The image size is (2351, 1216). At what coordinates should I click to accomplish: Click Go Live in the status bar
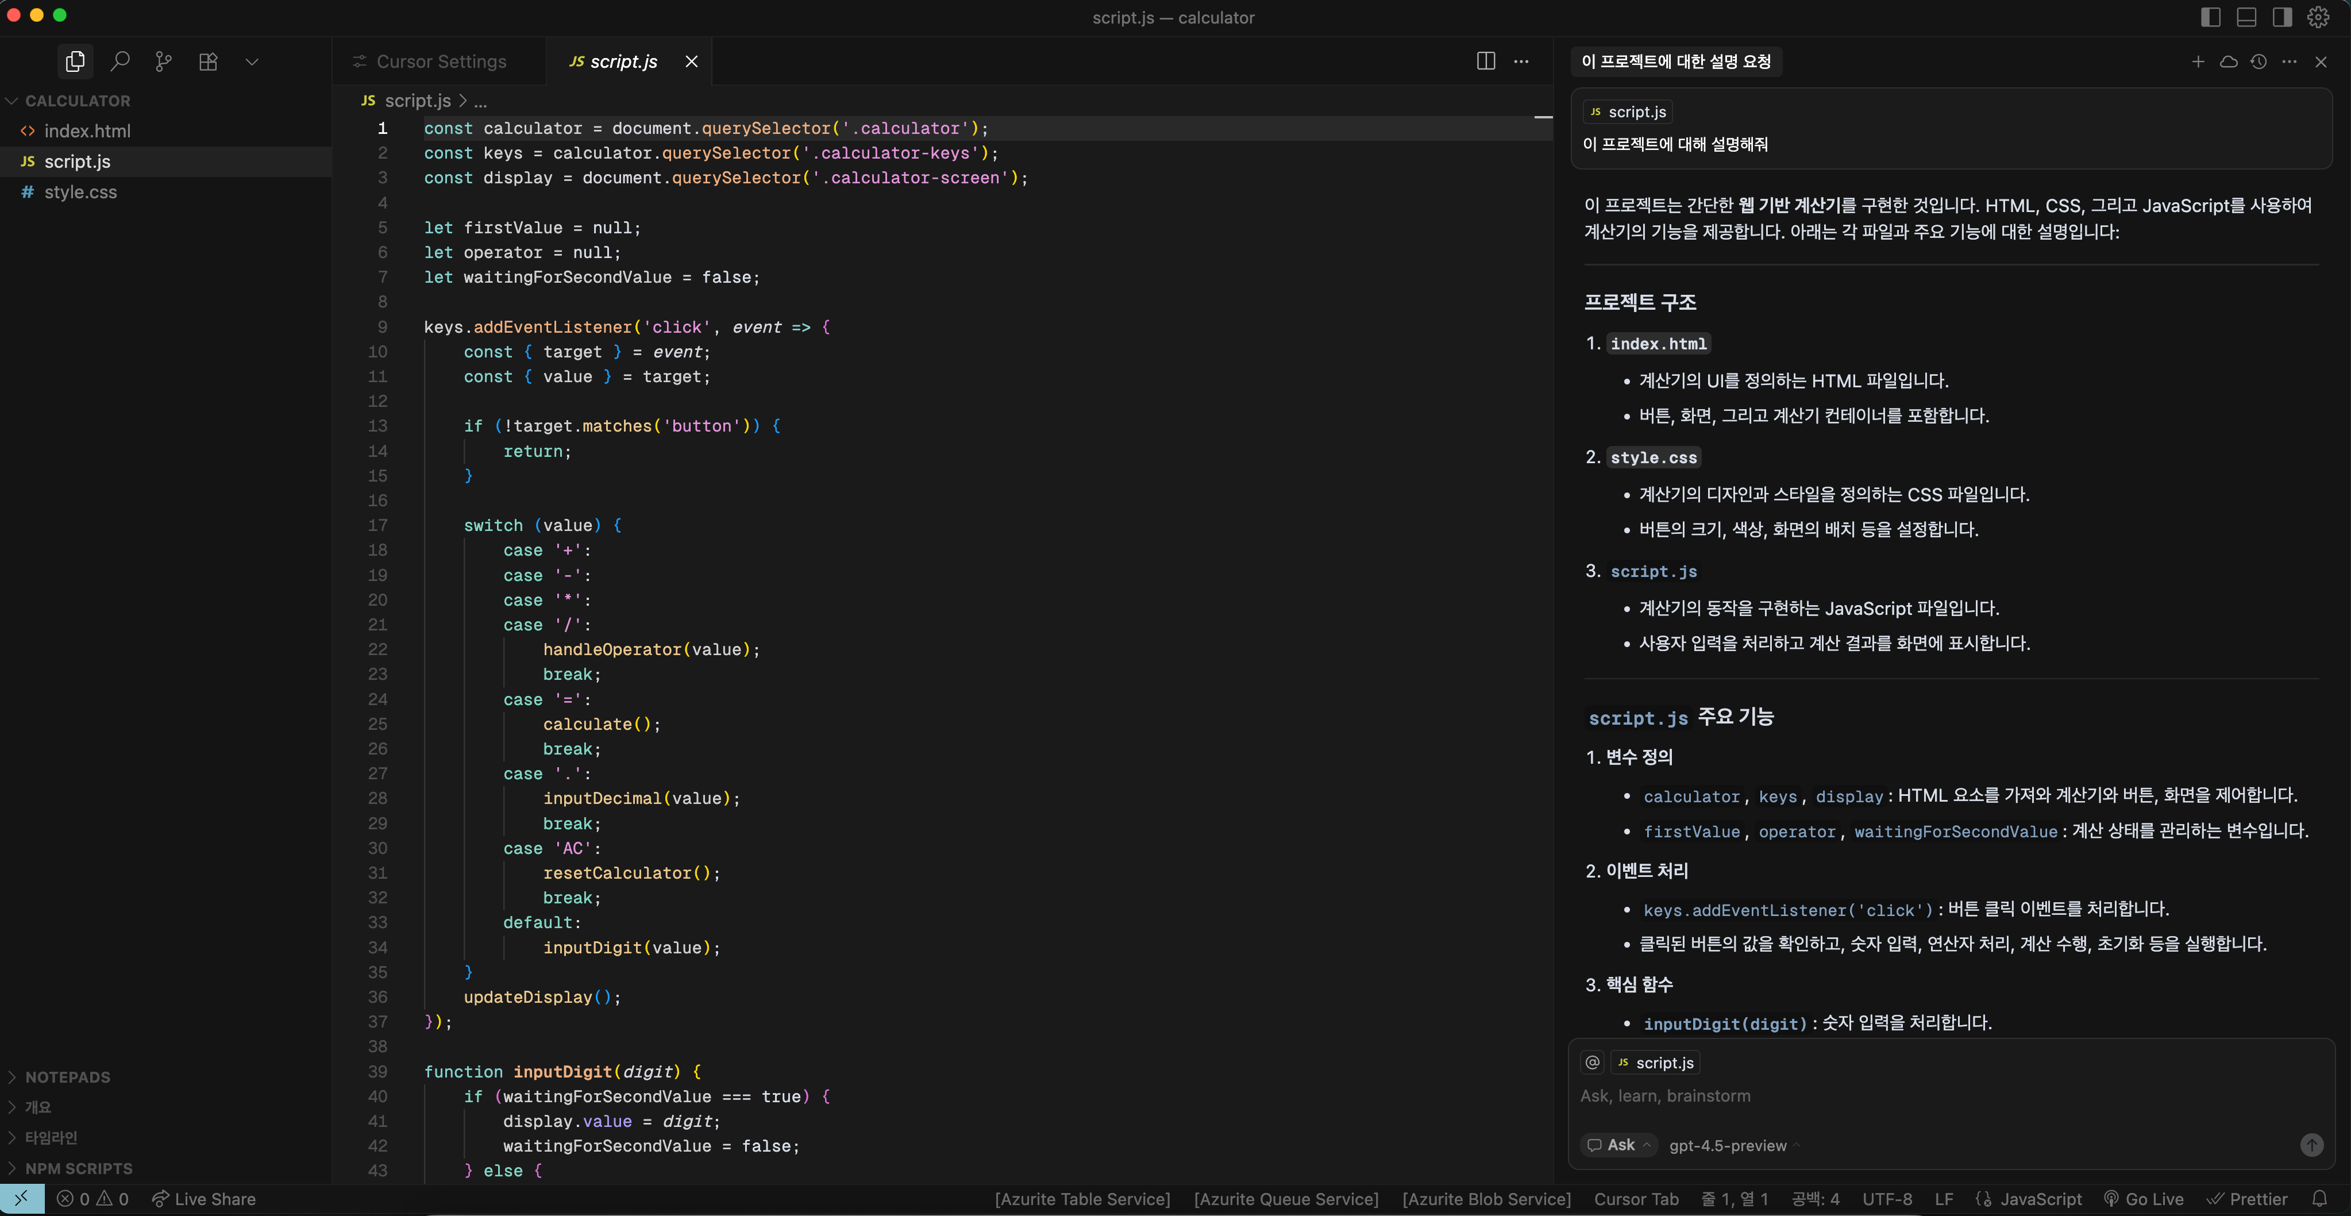pos(2144,1199)
